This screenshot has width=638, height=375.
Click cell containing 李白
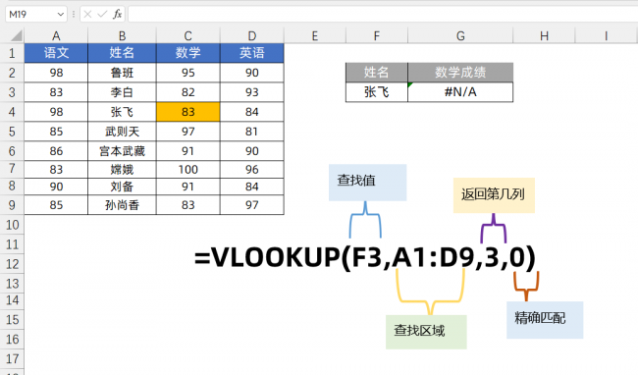click(122, 92)
